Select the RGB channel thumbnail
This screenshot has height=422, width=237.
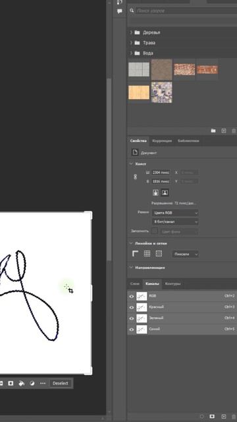[142, 296]
